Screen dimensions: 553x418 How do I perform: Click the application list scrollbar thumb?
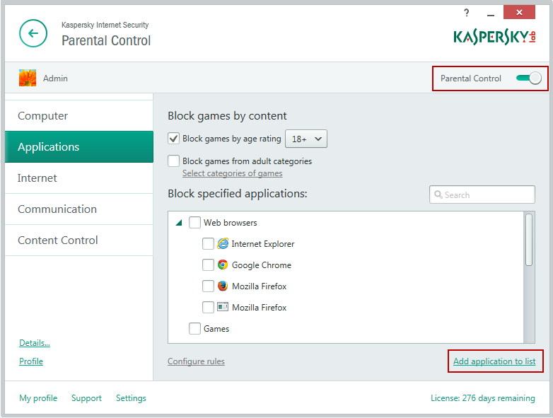coord(529,240)
